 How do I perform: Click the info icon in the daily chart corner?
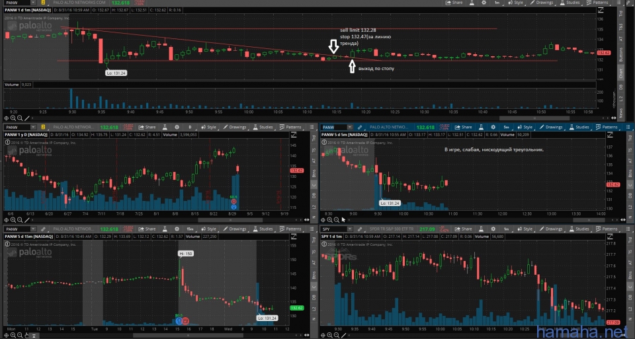(x=7, y=142)
